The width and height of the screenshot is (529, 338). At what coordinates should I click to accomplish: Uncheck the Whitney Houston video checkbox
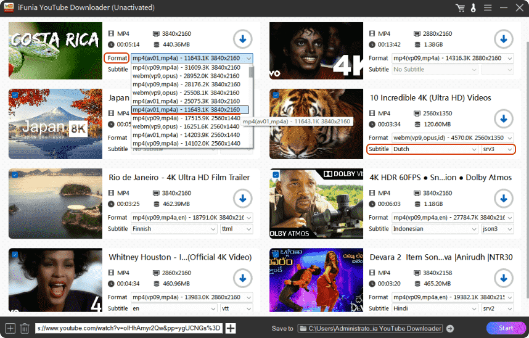pos(14,254)
